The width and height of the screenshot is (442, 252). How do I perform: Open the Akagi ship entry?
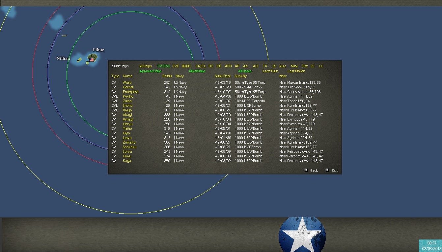click(128, 115)
